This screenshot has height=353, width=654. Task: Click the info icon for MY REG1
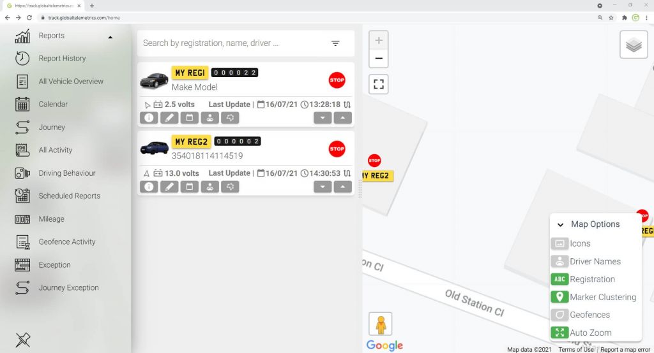pyautogui.click(x=149, y=118)
